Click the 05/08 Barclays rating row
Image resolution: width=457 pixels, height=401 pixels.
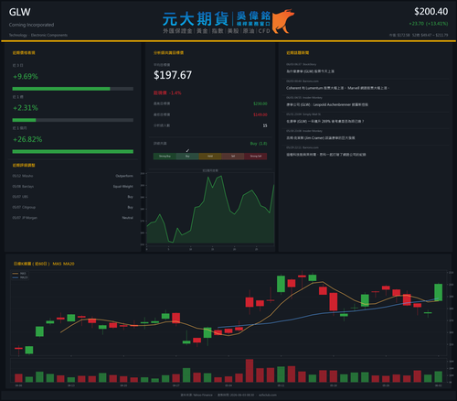point(73,187)
